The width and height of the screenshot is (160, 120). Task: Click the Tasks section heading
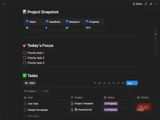(x=33, y=76)
